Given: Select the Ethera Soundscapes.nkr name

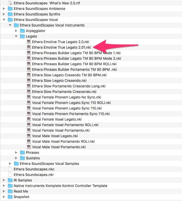Looking at the screenshot, I should tap(34, 175).
